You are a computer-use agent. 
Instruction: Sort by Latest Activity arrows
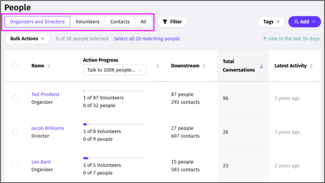[x=311, y=66]
